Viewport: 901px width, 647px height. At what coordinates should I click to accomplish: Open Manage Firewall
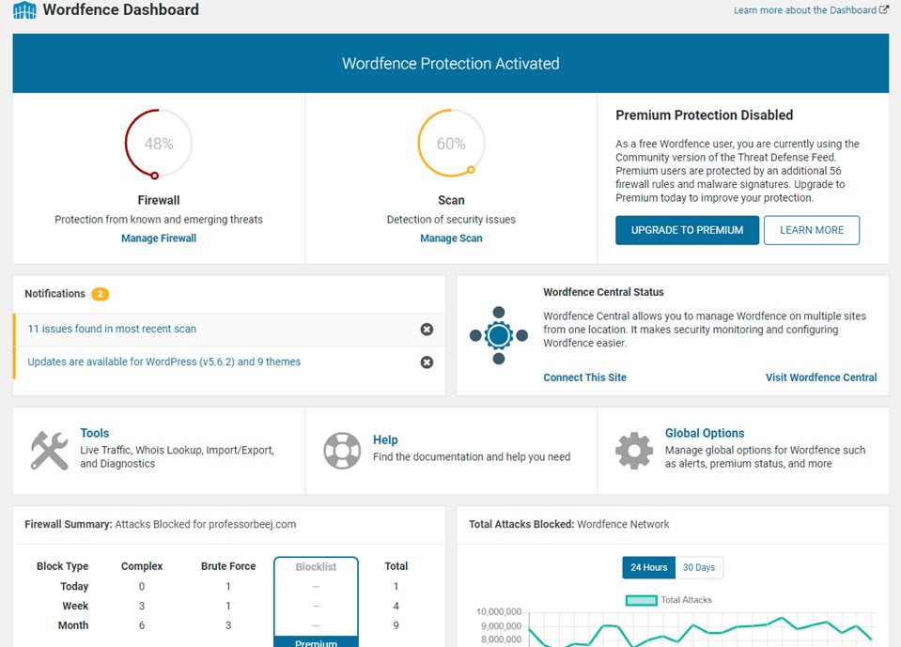(158, 238)
